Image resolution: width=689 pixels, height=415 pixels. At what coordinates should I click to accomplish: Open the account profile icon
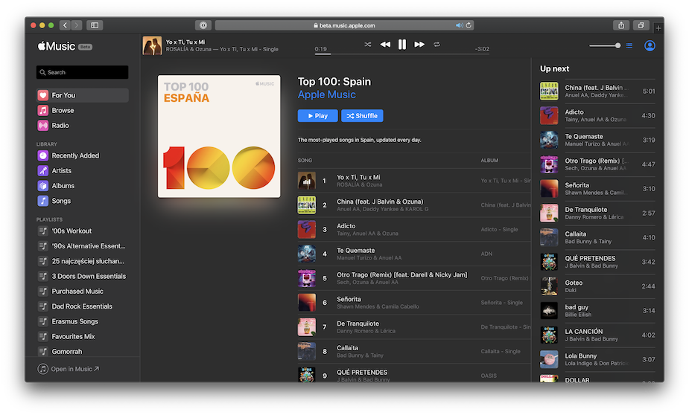[x=650, y=45]
